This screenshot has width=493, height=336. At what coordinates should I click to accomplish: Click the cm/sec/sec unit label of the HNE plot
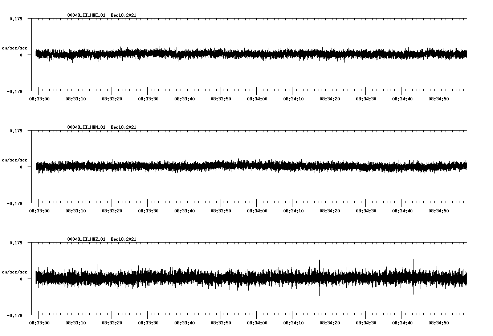coord(15,48)
